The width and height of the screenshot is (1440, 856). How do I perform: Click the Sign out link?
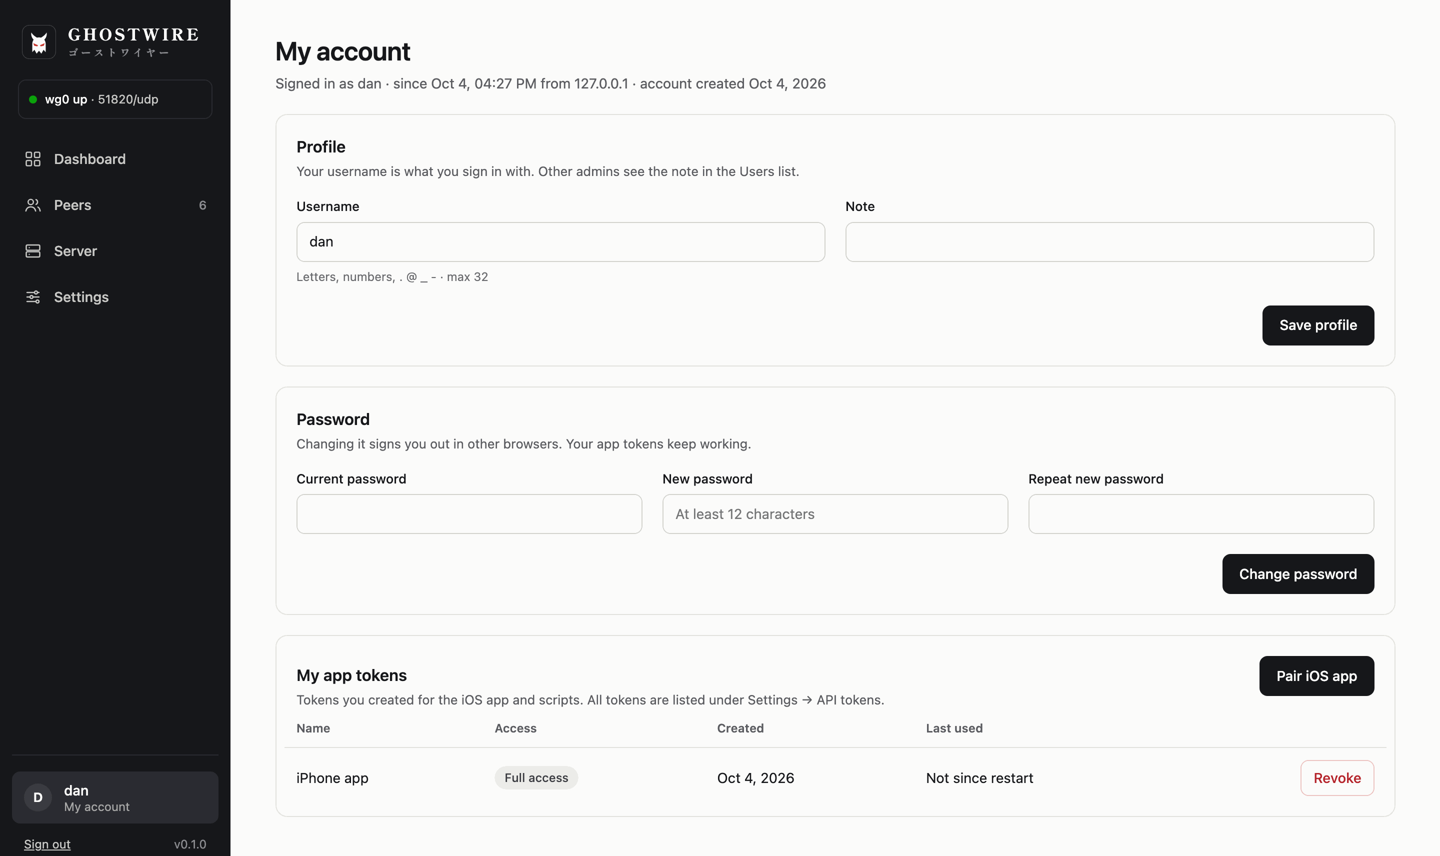coord(47,844)
